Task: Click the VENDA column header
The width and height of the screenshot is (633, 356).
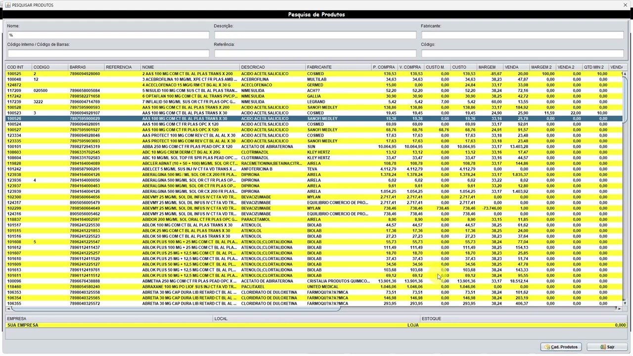Action: [x=516, y=67]
